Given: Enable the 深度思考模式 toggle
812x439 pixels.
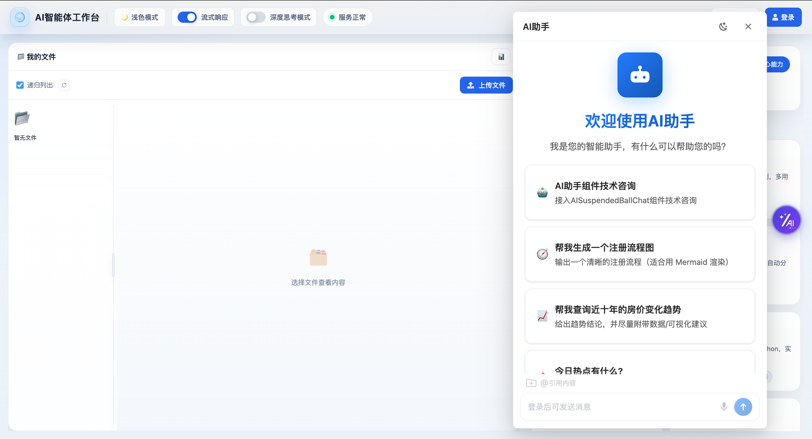Looking at the screenshot, I should [256, 17].
